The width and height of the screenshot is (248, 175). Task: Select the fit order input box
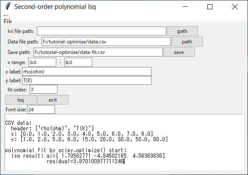[x=44, y=89]
